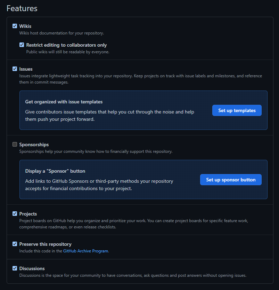Viewport: 279px width, 290px height.
Task: Disable the Discussions checkbox
Action: pos(15,268)
